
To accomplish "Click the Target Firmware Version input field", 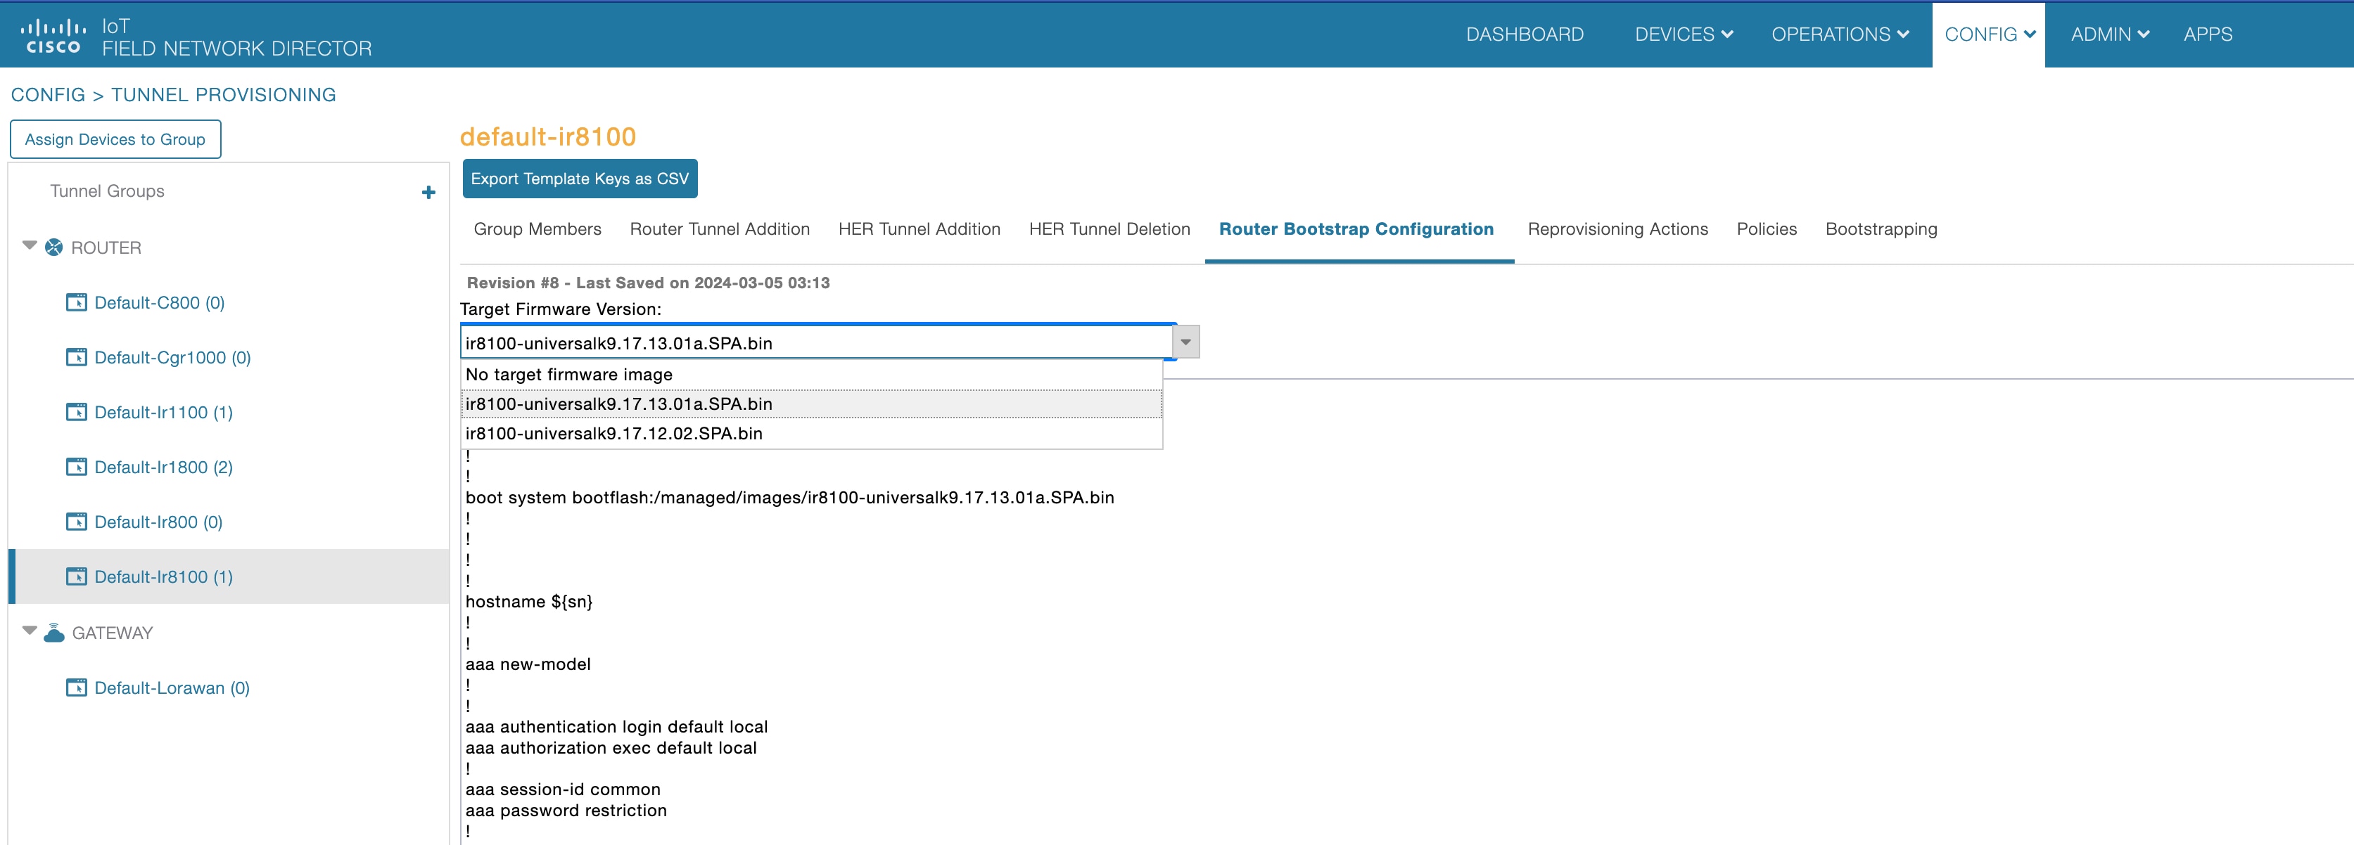I will [816, 342].
